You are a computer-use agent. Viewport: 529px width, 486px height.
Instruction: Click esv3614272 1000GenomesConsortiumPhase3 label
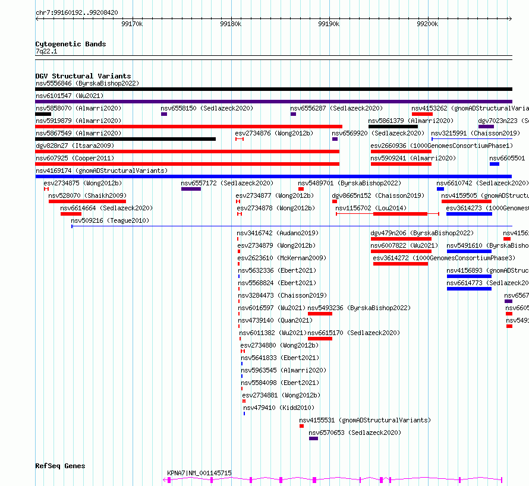[444, 258]
